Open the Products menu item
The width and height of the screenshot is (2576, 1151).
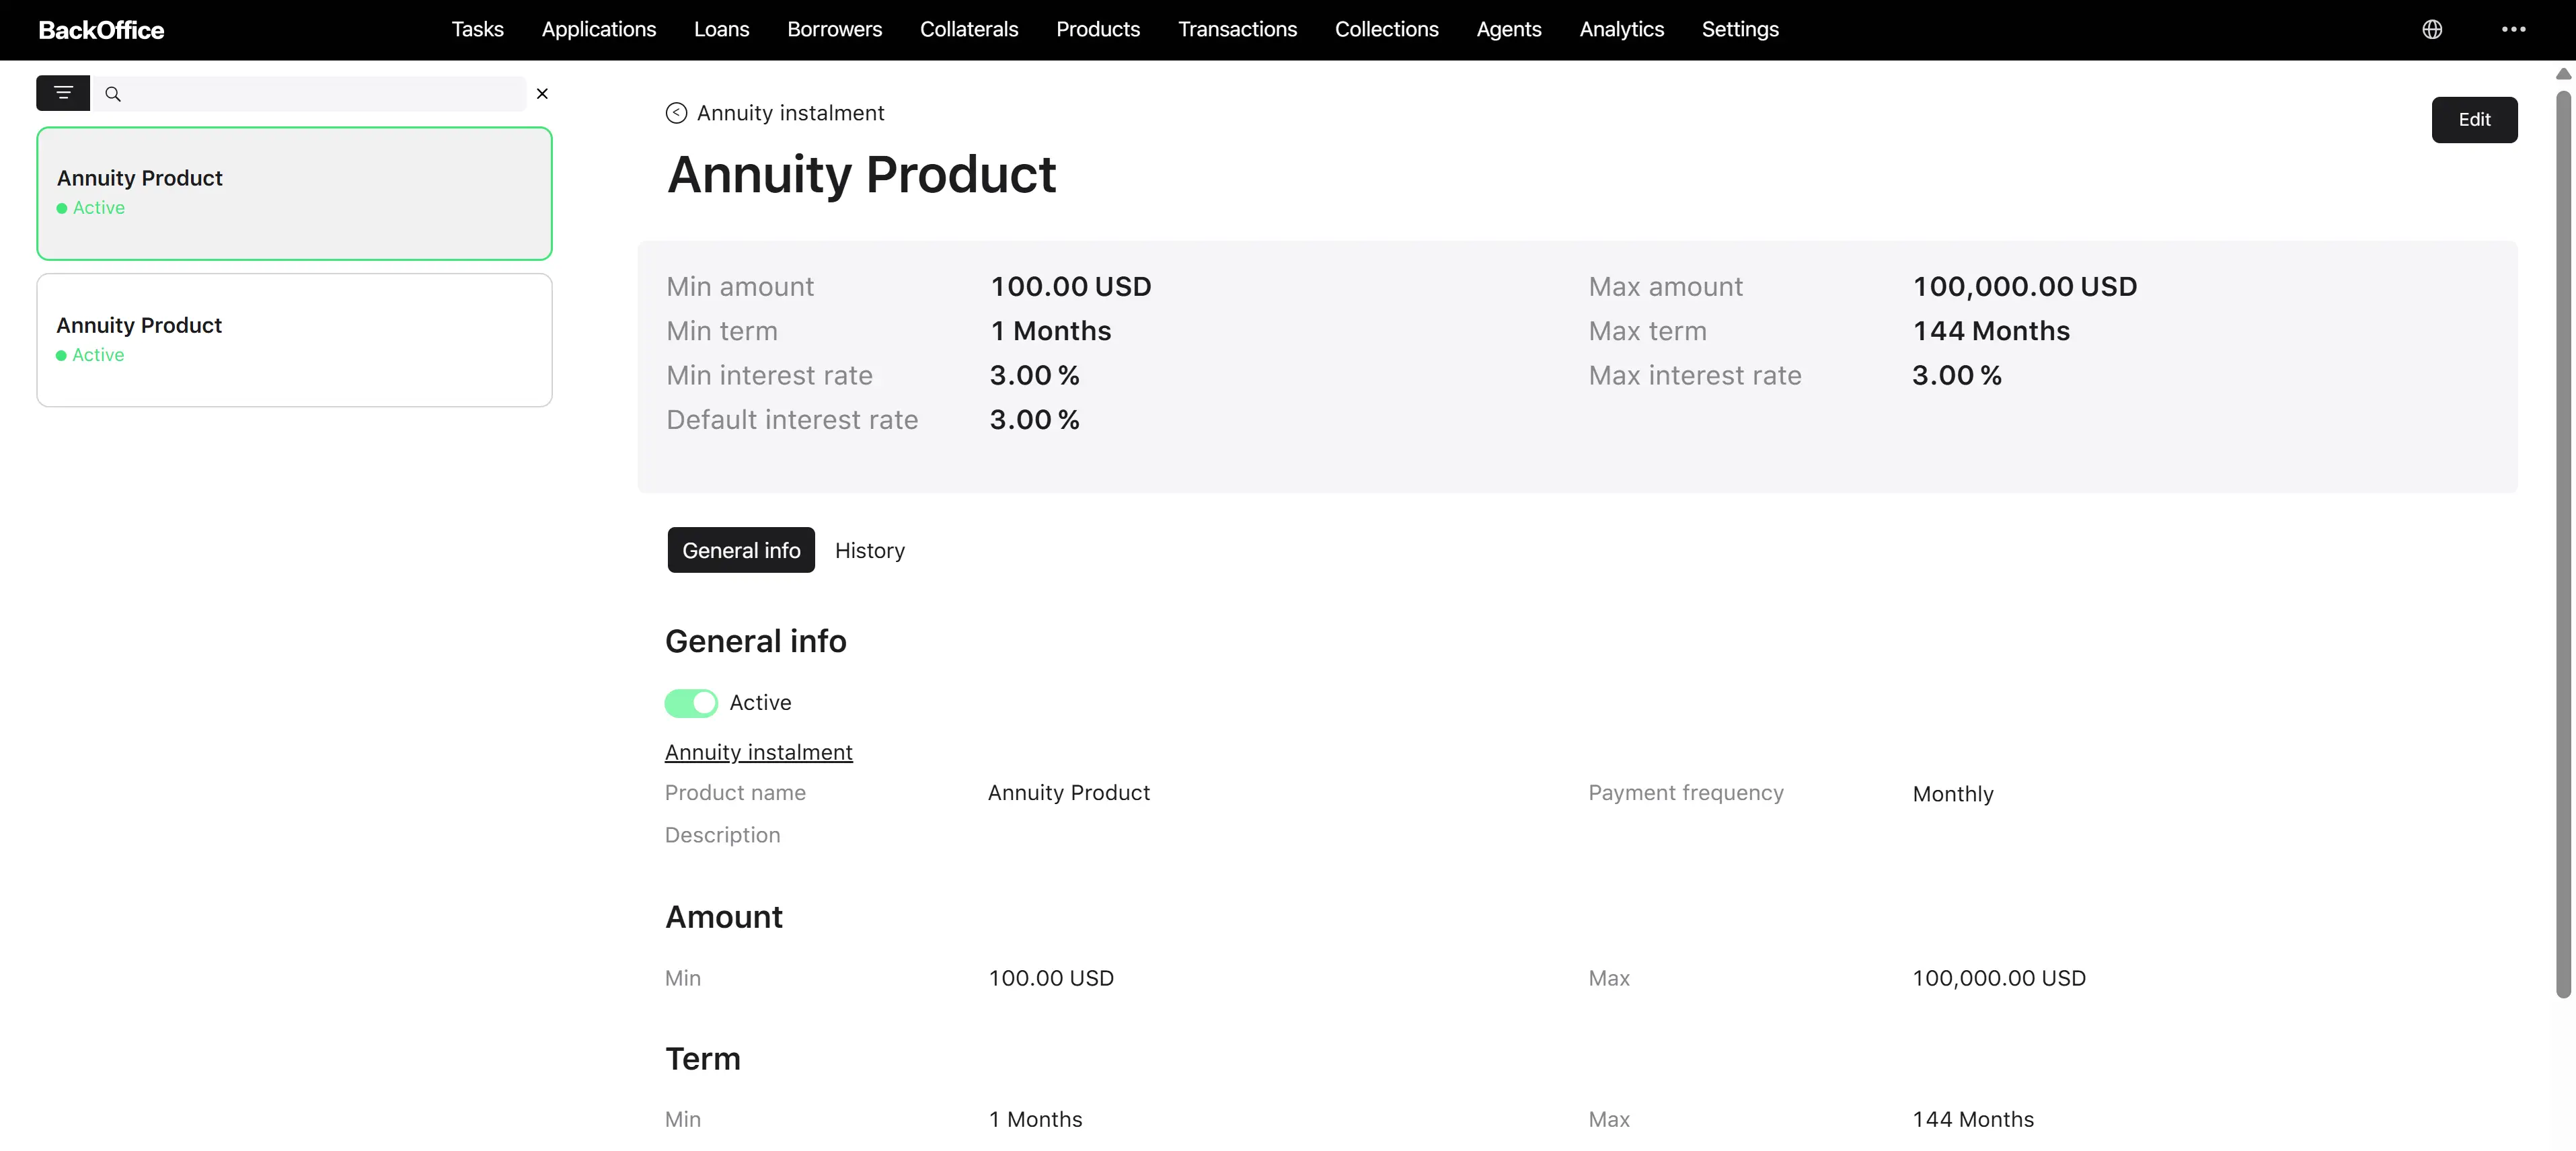[x=1098, y=30]
